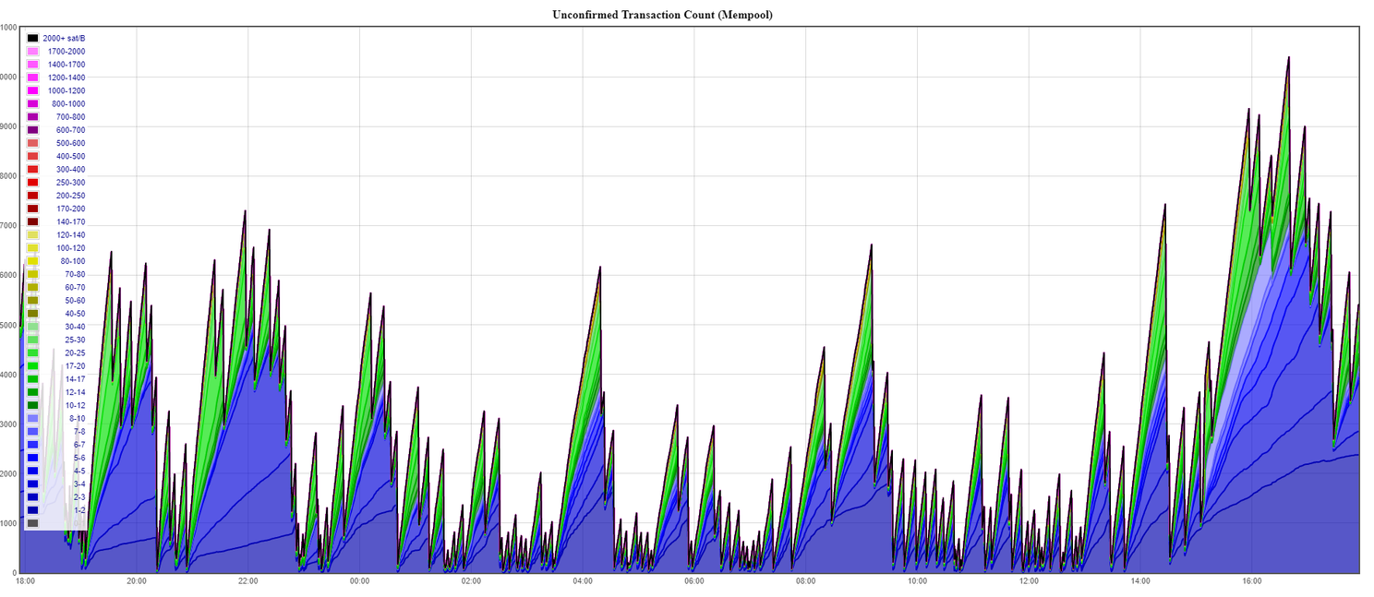Select the 8-10 legend label
Screen dimensions: 1374x597
pyautogui.click(x=77, y=418)
